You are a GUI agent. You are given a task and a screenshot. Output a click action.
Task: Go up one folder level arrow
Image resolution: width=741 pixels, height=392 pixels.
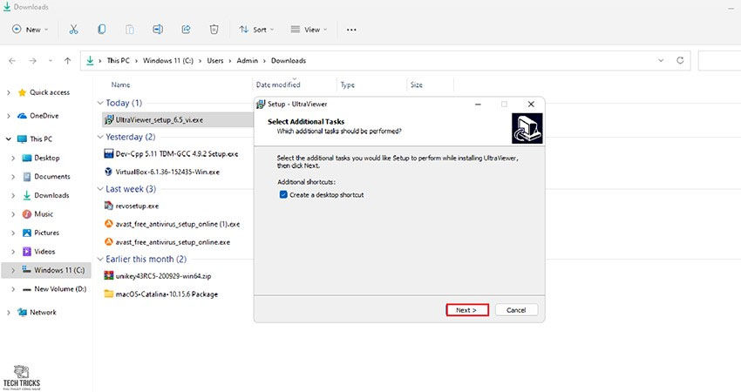[68, 60]
